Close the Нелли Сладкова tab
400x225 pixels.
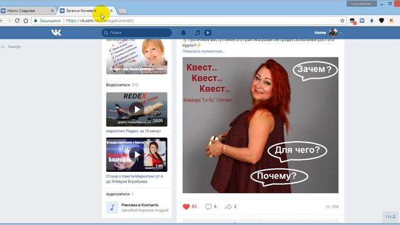(52, 11)
